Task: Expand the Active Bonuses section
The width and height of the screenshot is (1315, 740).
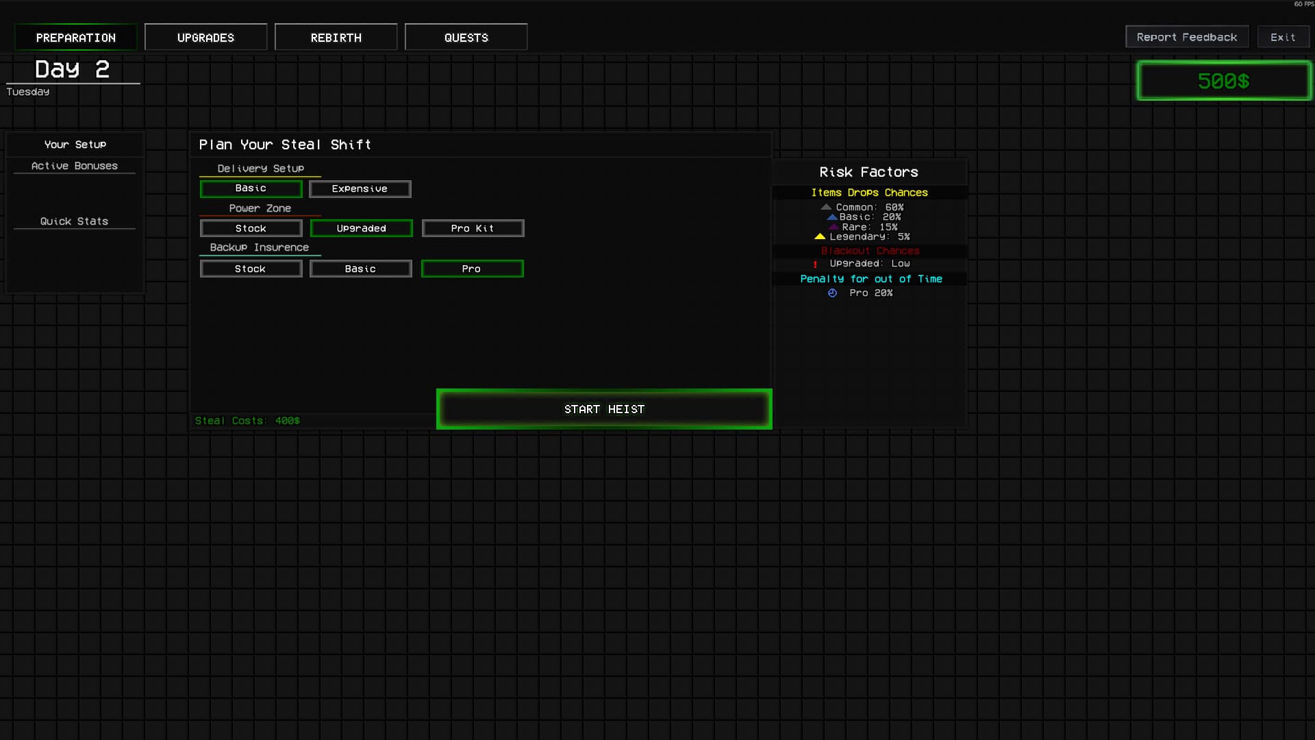Action: [74, 165]
